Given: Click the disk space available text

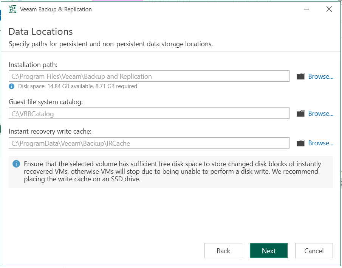Looking at the screenshot, I should [x=77, y=86].
